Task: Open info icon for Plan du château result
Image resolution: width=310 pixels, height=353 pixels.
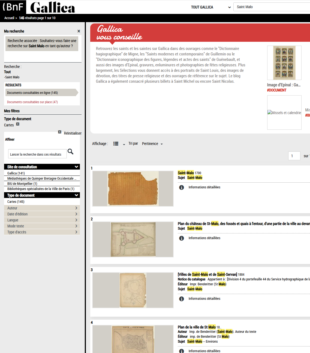Action: [x=182, y=238]
